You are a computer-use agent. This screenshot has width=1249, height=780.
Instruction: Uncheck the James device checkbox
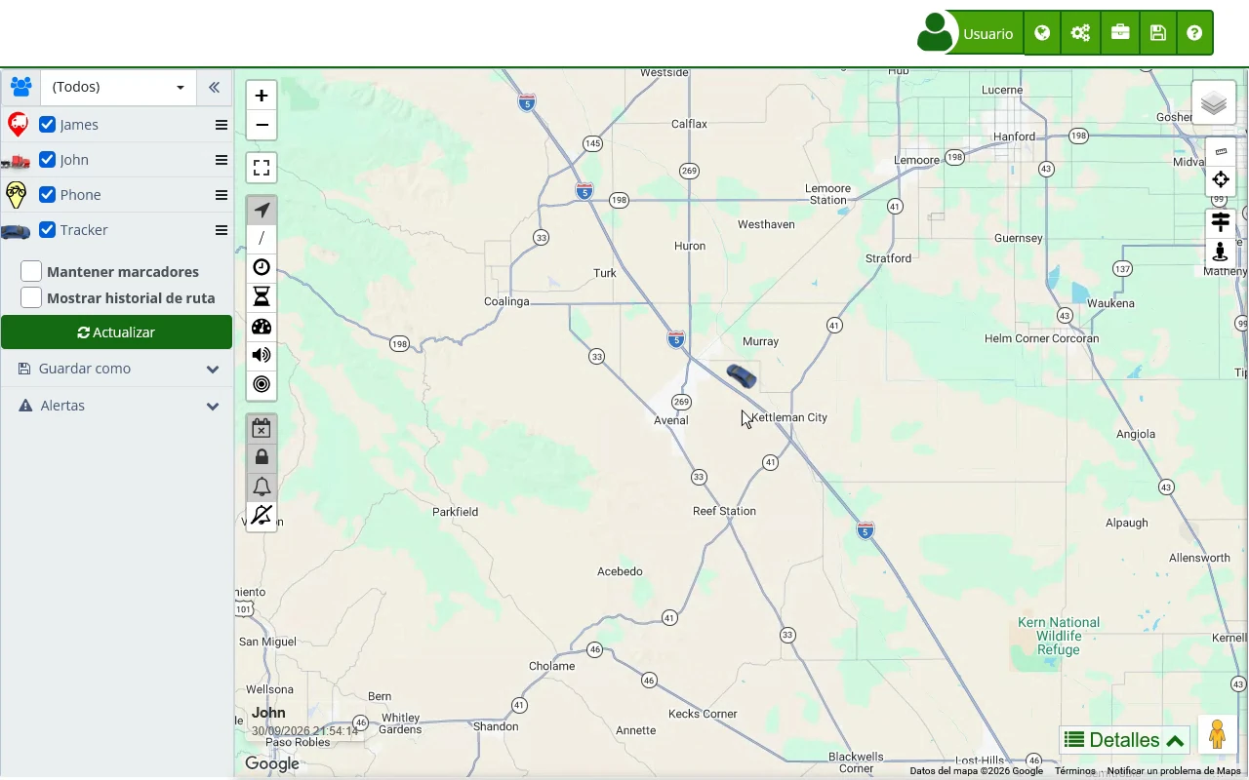coord(47,124)
